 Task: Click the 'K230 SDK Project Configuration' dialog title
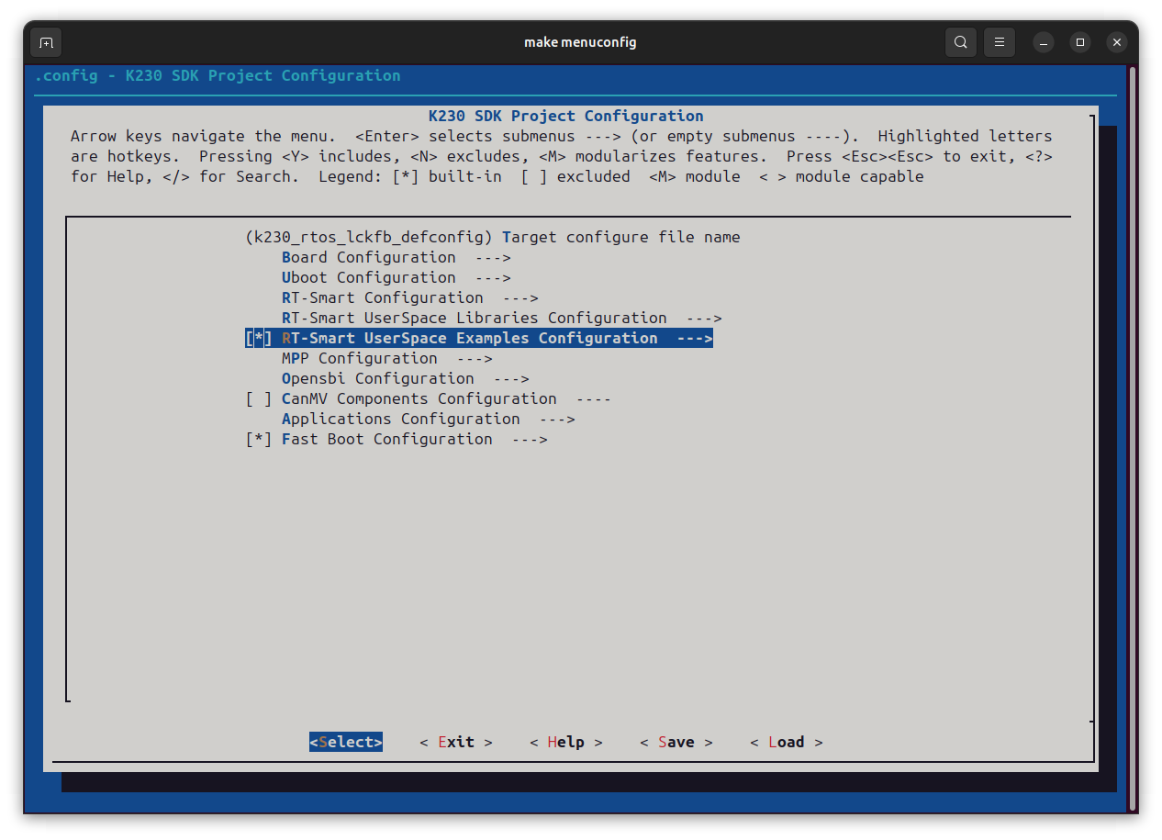click(566, 116)
